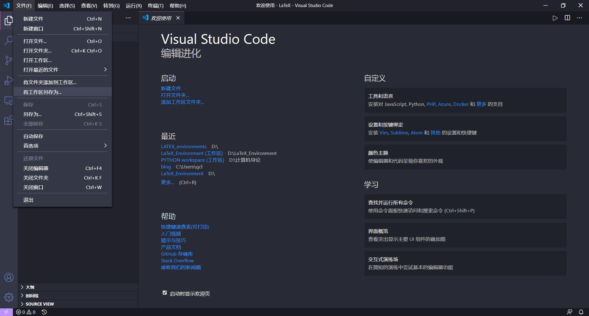This screenshot has height=316, width=589.
Task: Click the Run button in the editor toolbar
Action: pyautogui.click(x=555, y=18)
